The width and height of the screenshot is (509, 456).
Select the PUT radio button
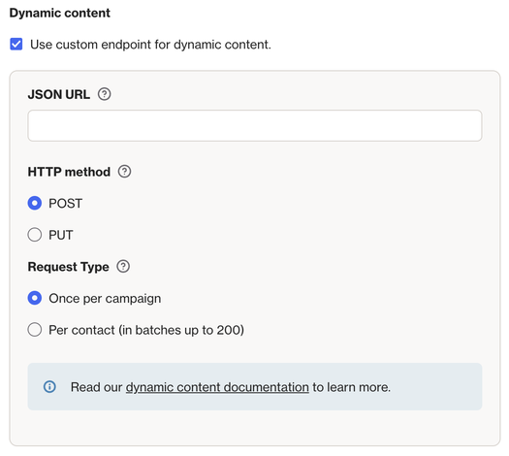[35, 235]
